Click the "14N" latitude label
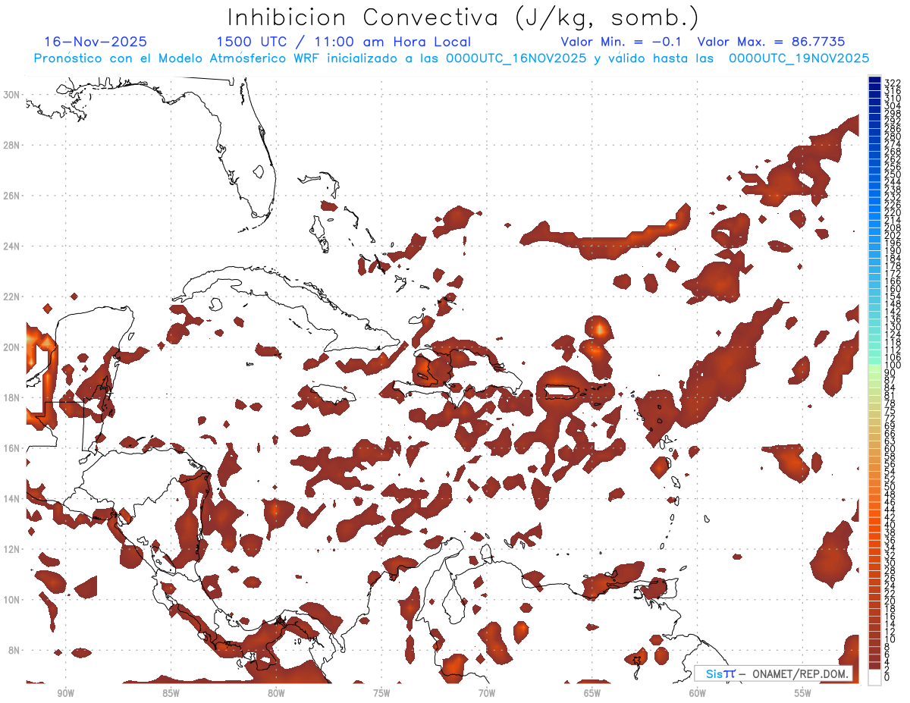Image resolution: width=910 pixels, height=703 pixels. (x=12, y=498)
